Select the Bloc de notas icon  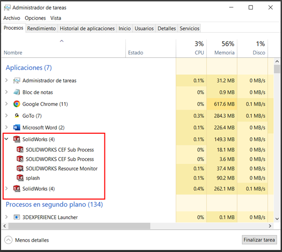coord(16,92)
